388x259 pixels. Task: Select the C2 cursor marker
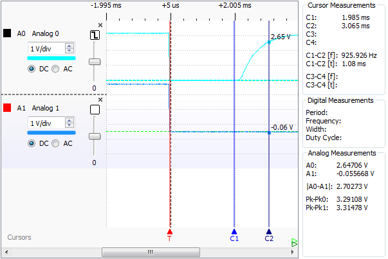269,235
